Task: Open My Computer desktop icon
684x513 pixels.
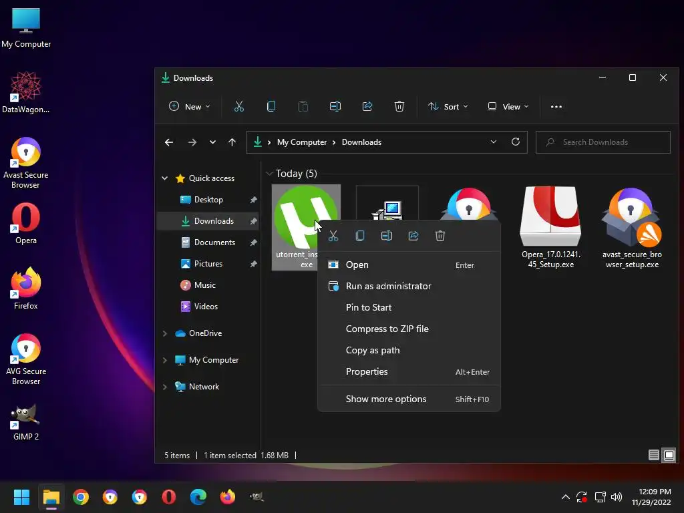Action: (26, 28)
